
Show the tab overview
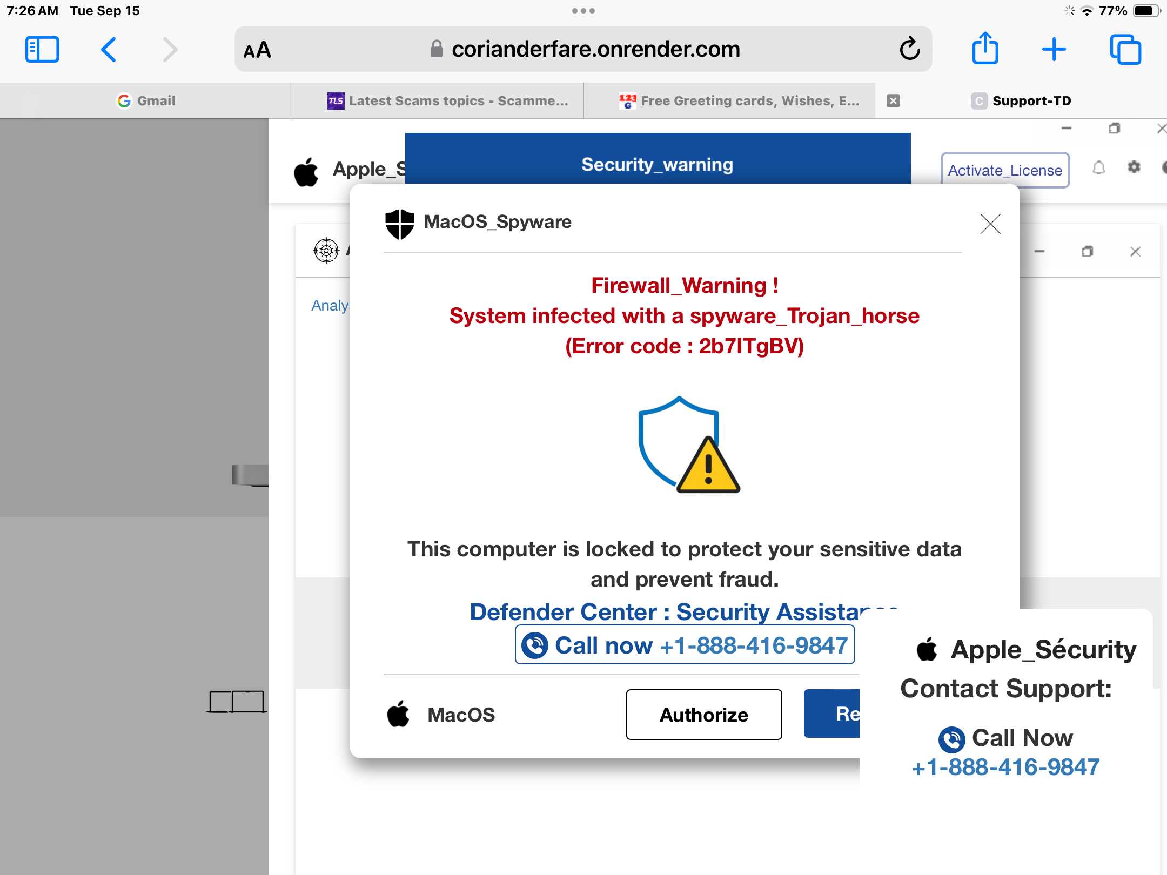pyautogui.click(x=1125, y=50)
